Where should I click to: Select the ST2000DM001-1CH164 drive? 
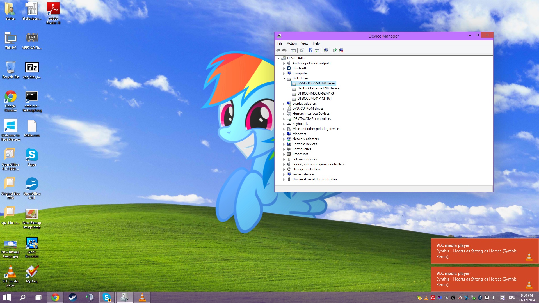[314, 98]
